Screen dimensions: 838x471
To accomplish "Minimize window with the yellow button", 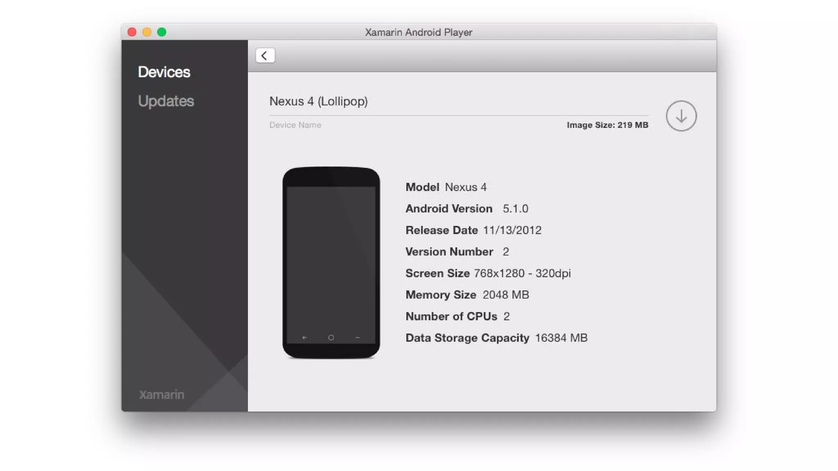I will click(147, 32).
